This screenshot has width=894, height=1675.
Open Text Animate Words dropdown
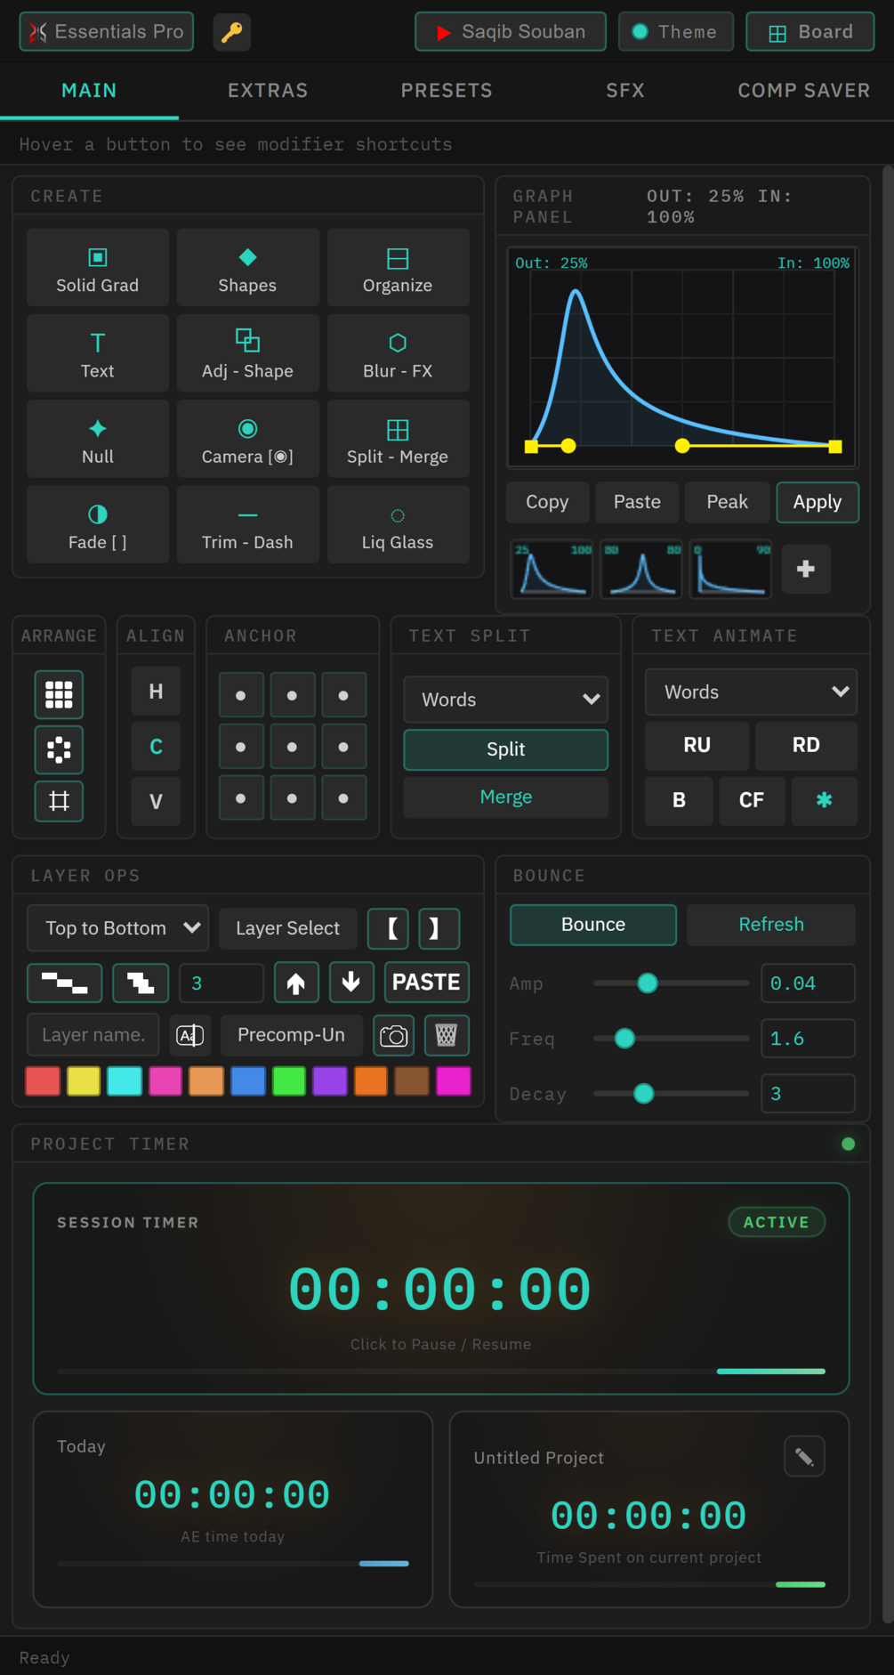click(751, 692)
